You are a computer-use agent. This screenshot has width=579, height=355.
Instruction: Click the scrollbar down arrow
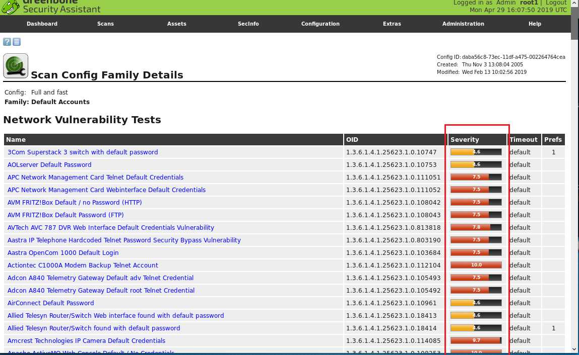click(574, 349)
